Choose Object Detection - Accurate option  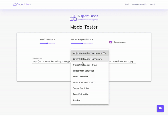pyautogui.click(x=90, y=59)
